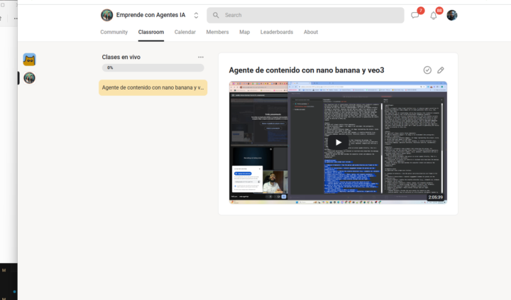Click the search magnifier icon
511x300 pixels.
tap(216, 15)
